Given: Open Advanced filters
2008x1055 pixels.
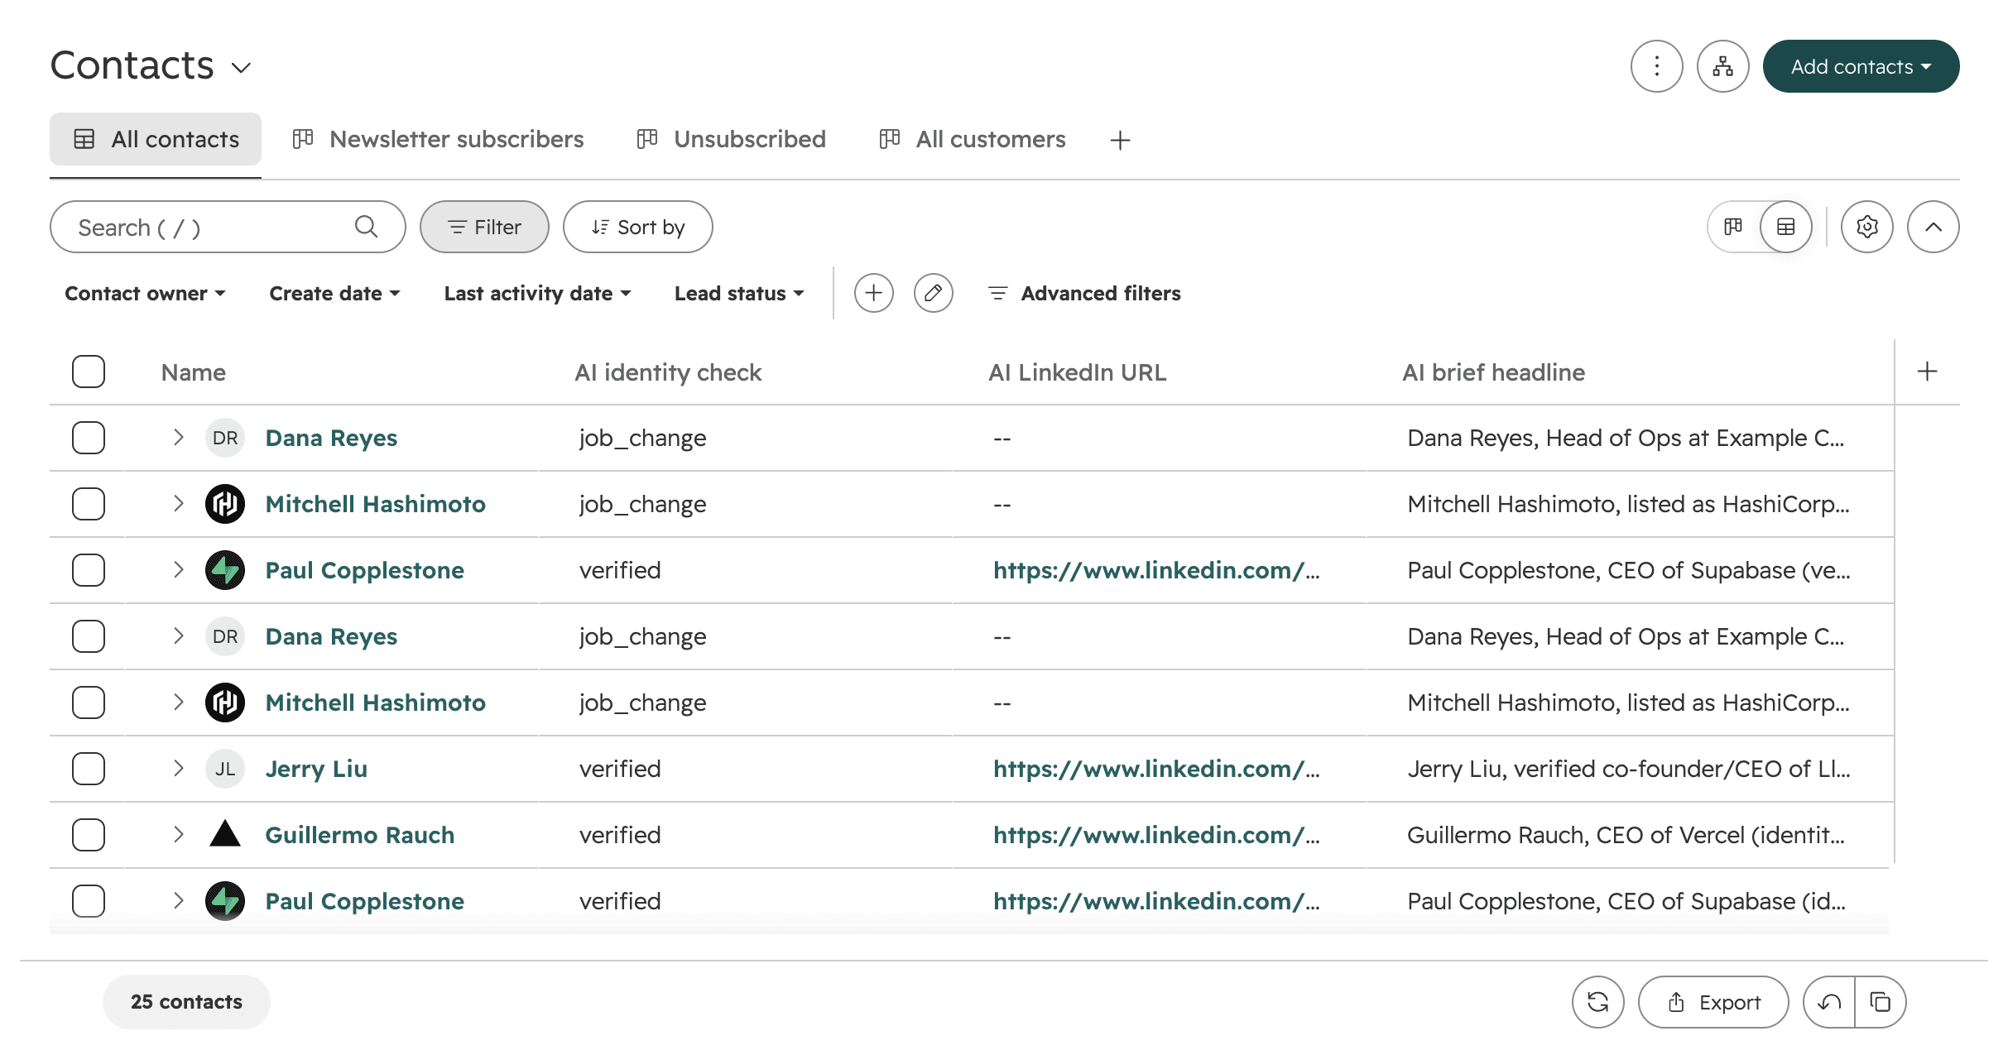Looking at the screenshot, I should (1084, 293).
